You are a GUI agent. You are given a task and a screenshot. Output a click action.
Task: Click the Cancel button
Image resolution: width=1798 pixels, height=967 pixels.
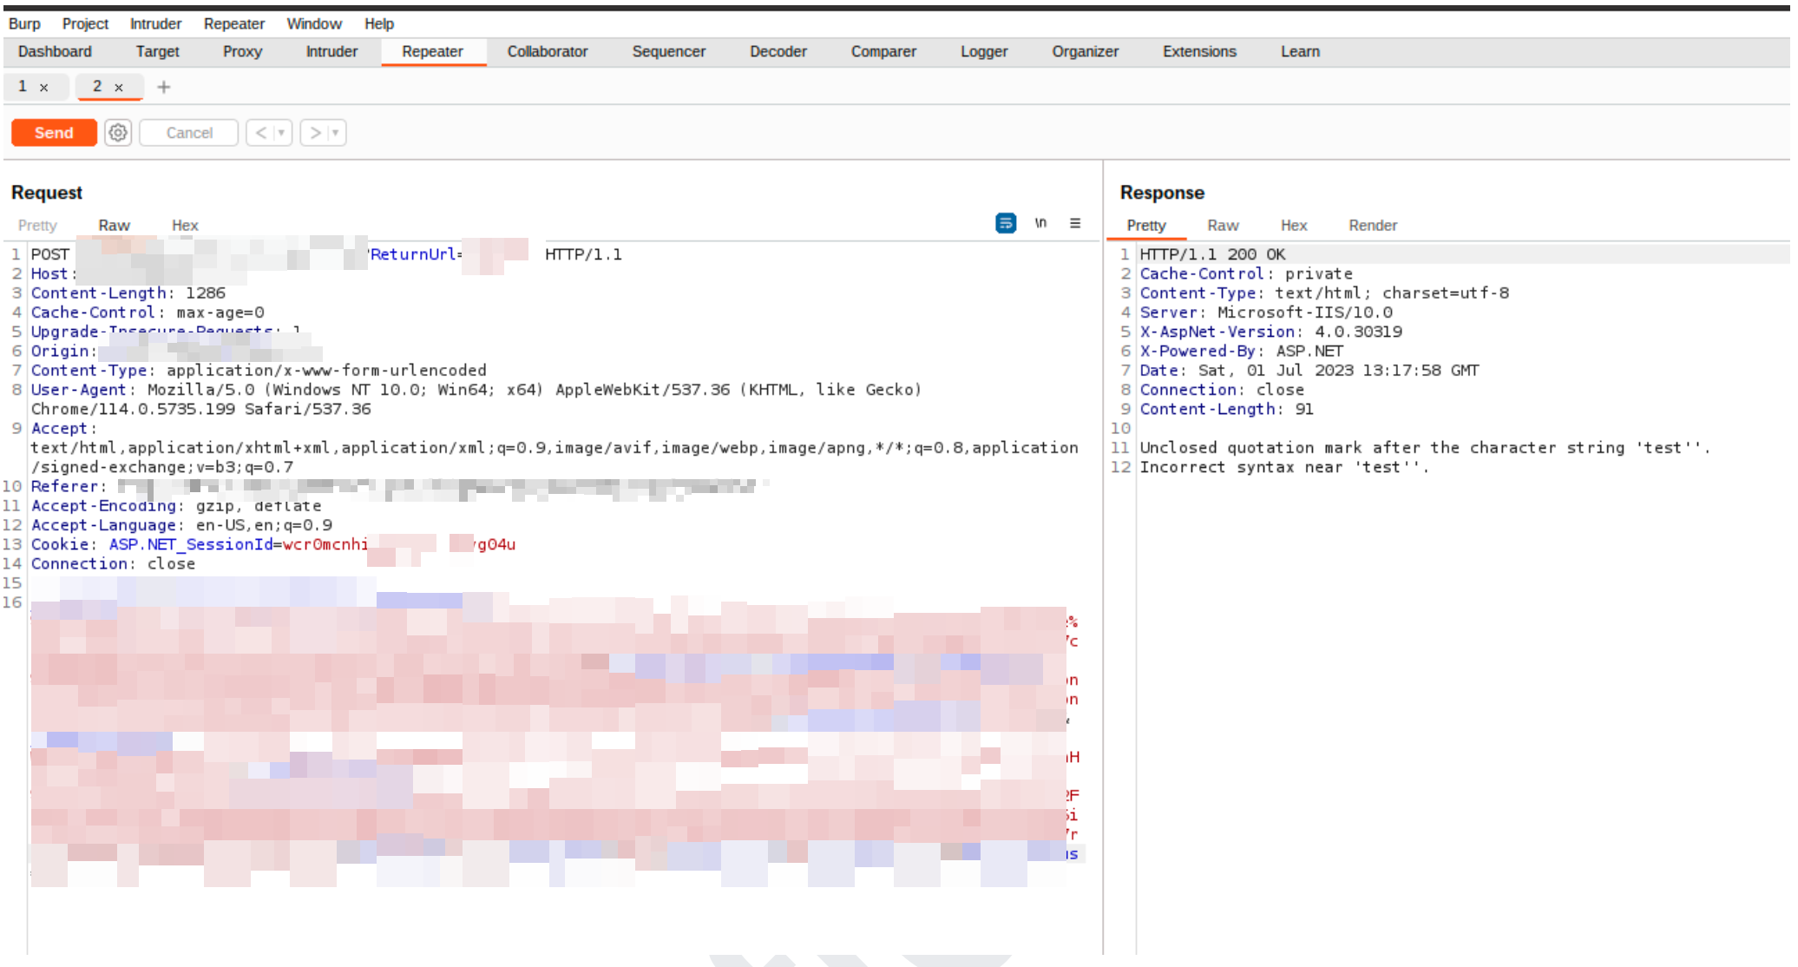(x=189, y=133)
